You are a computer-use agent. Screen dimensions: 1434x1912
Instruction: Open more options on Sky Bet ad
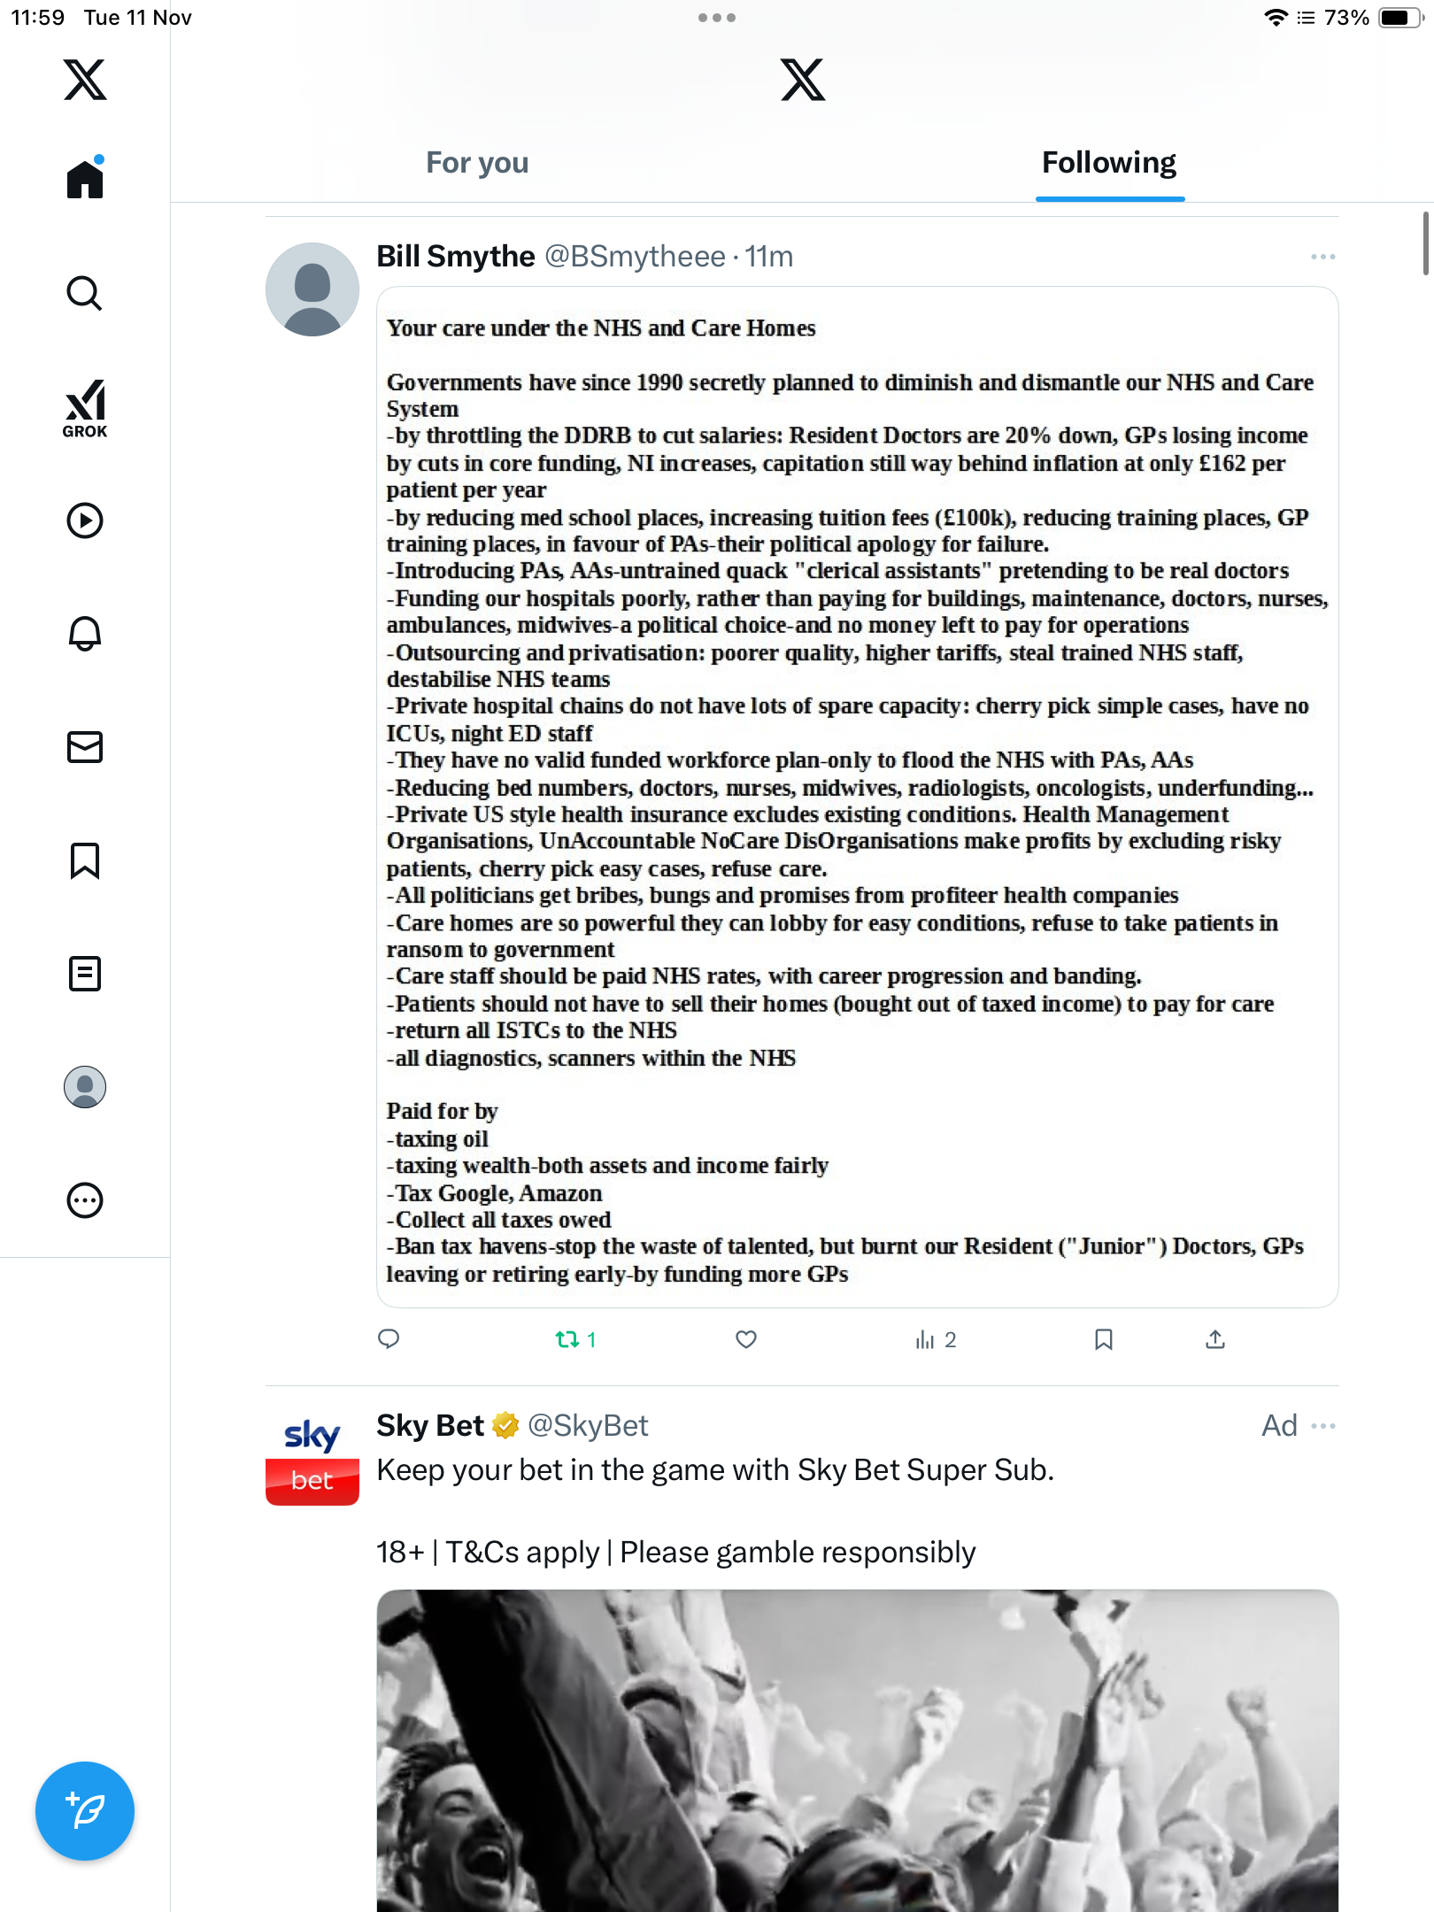click(1322, 1426)
